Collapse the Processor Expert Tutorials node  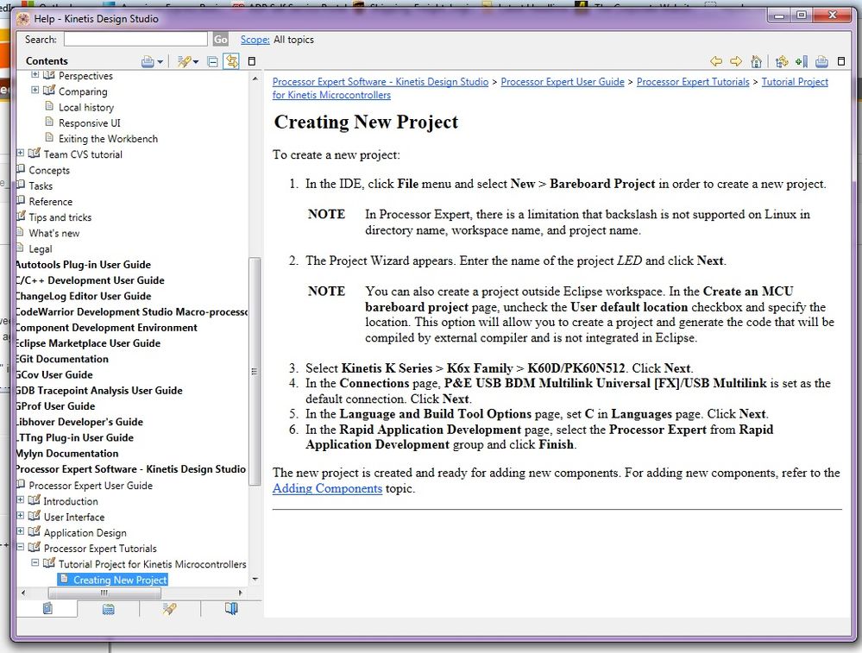21,547
